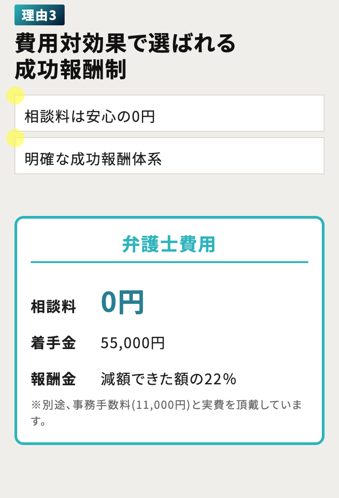Click the 報酬金 label

pos(53,379)
